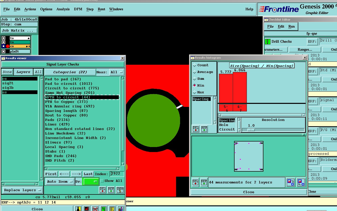This screenshot has width=337, height=211.
Task: Click the crossed-out REF icon
Action: 95,209
